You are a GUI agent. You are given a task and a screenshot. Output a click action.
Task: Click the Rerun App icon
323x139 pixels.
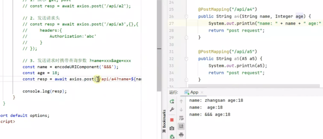pyautogui.click(x=172, y=101)
